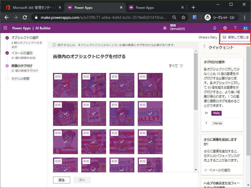The image size is (251, 188).
Task: Open the last thumbnail in the third row
Action: (x=150, y=142)
